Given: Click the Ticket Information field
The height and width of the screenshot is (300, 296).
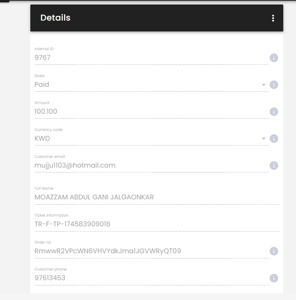Looking at the screenshot, I should (157, 224).
